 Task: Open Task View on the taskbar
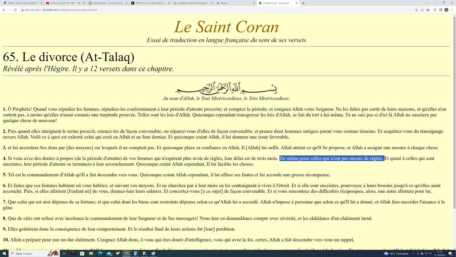click(x=64, y=253)
